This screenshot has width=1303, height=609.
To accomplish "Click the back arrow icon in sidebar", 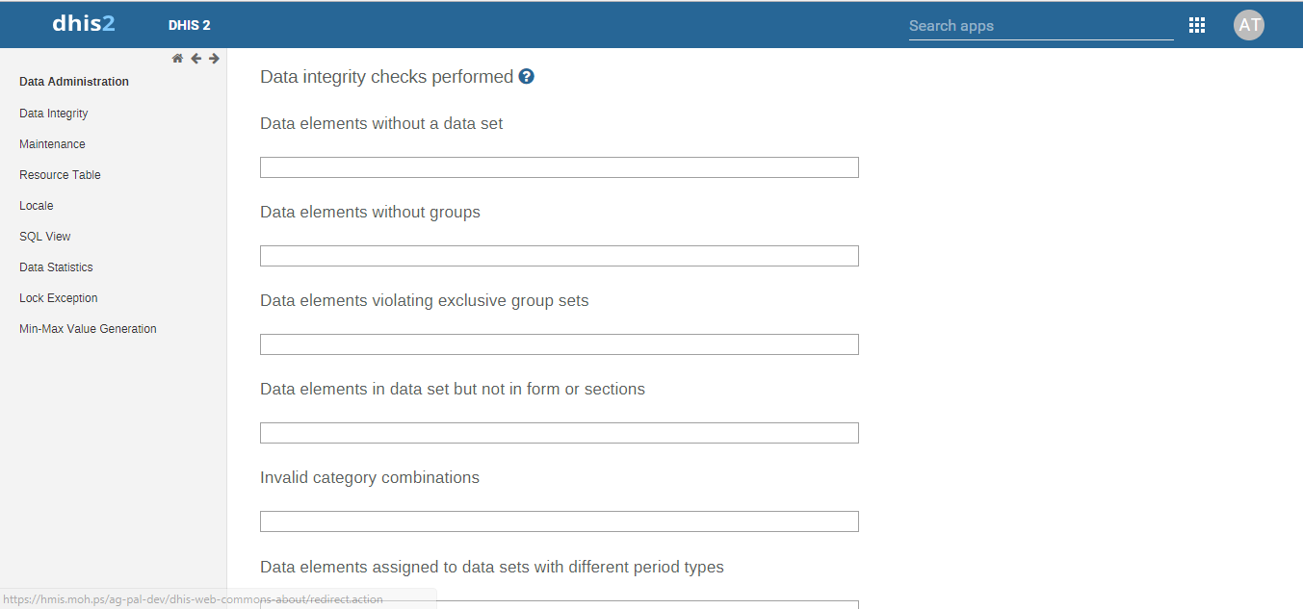I will click(x=195, y=59).
